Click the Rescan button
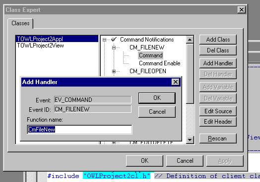 218,138
